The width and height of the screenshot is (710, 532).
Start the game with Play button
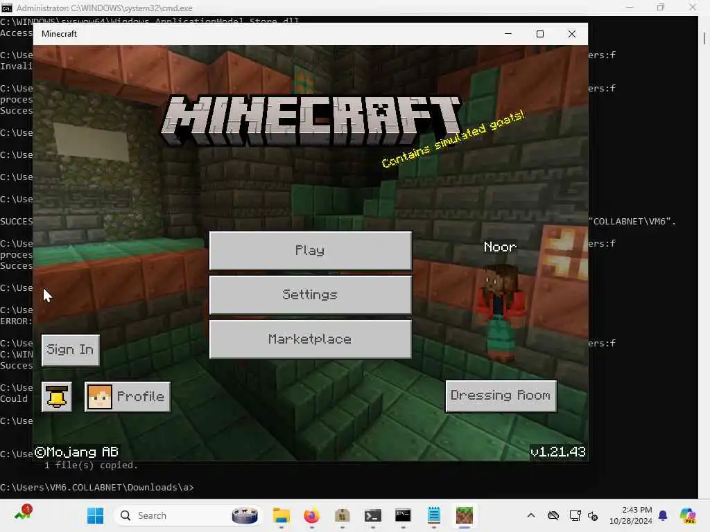coord(310,251)
